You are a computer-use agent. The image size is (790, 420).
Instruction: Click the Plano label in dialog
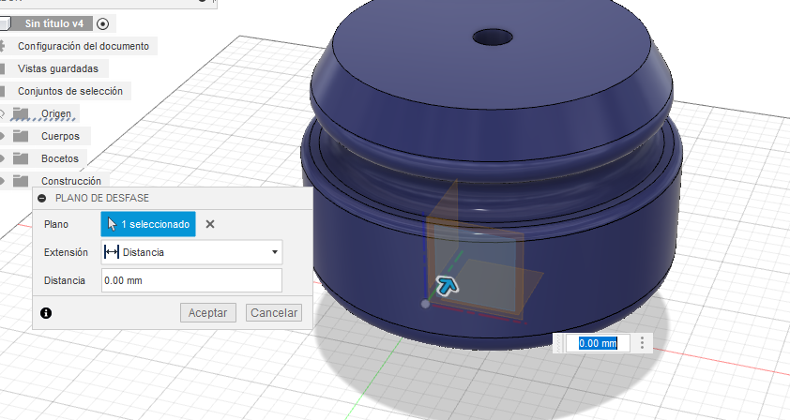point(56,225)
